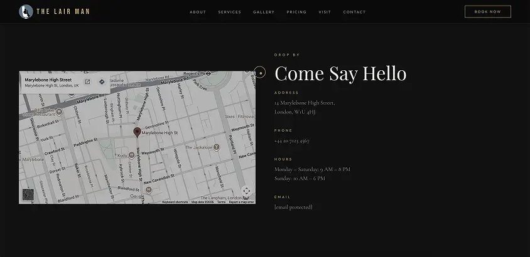Click the red Marylebone High St pin
This screenshot has height=257, width=530.
click(x=137, y=132)
